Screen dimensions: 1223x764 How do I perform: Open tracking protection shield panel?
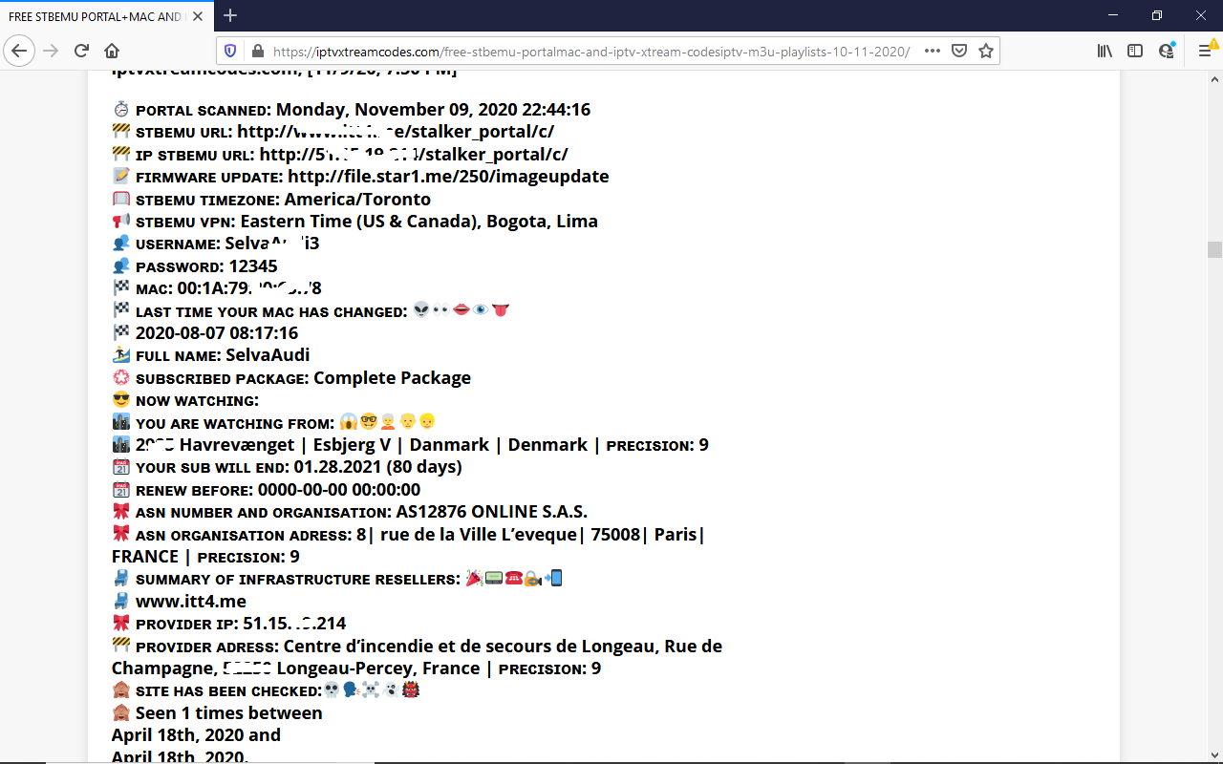click(230, 51)
